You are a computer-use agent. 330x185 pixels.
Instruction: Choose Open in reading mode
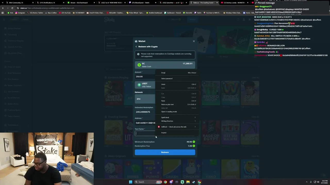pos(177,112)
